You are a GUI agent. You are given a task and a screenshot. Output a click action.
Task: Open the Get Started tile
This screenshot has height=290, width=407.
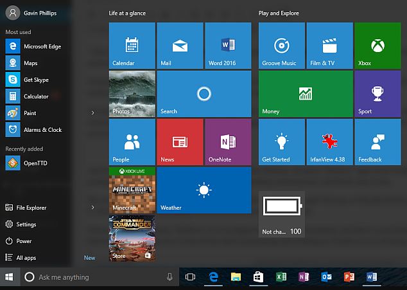pyautogui.click(x=281, y=142)
